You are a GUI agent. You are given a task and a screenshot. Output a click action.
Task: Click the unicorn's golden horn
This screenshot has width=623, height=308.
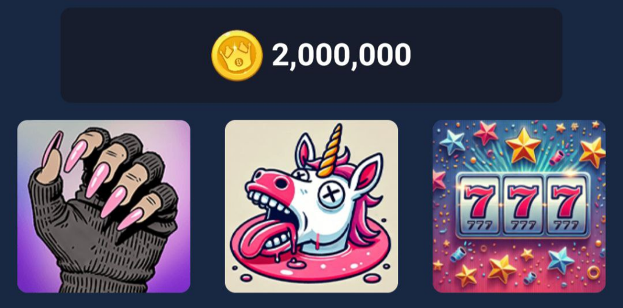point(331,151)
